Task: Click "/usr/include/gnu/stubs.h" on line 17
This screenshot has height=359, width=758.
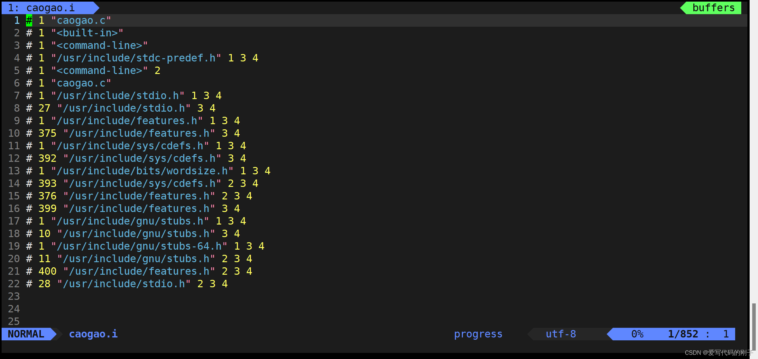Action: click(130, 221)
